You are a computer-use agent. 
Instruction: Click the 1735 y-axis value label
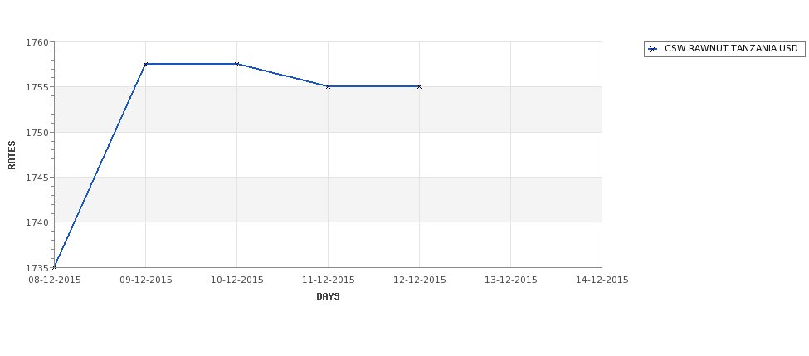coord(37,268)
